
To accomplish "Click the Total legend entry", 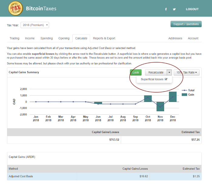I will pos(188,90).
